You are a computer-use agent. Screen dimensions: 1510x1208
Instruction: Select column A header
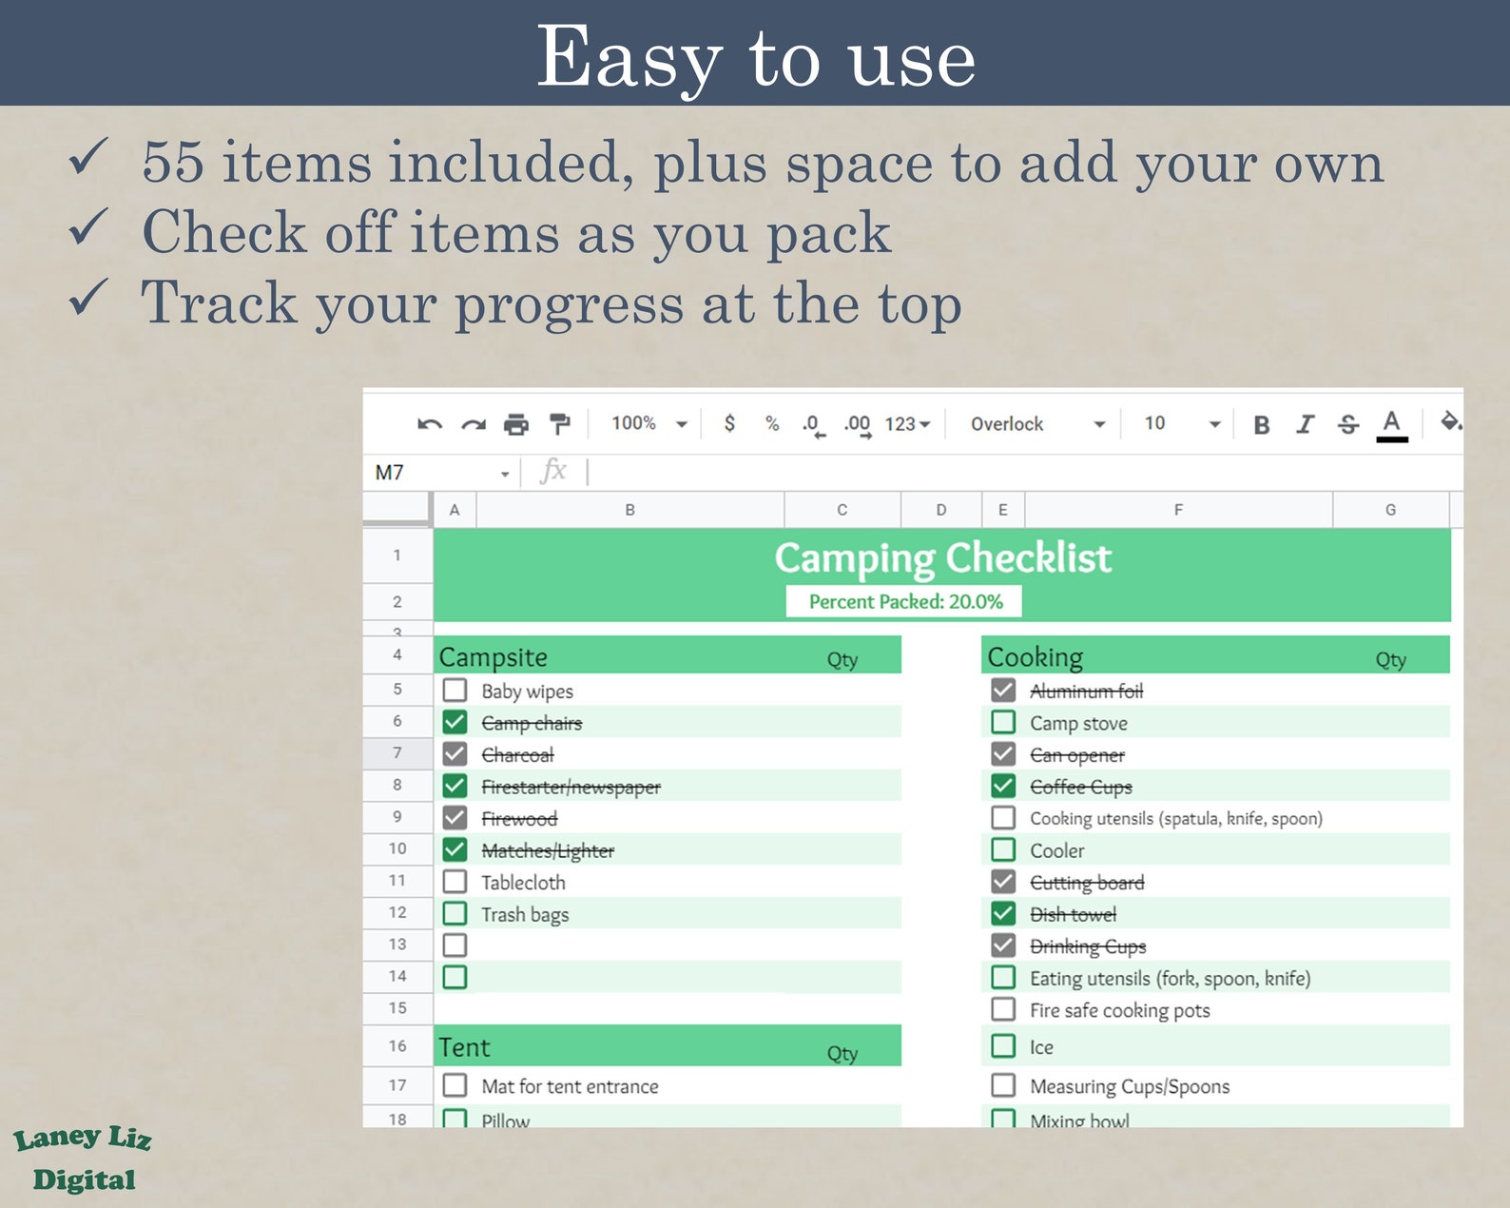pos(455,510)
